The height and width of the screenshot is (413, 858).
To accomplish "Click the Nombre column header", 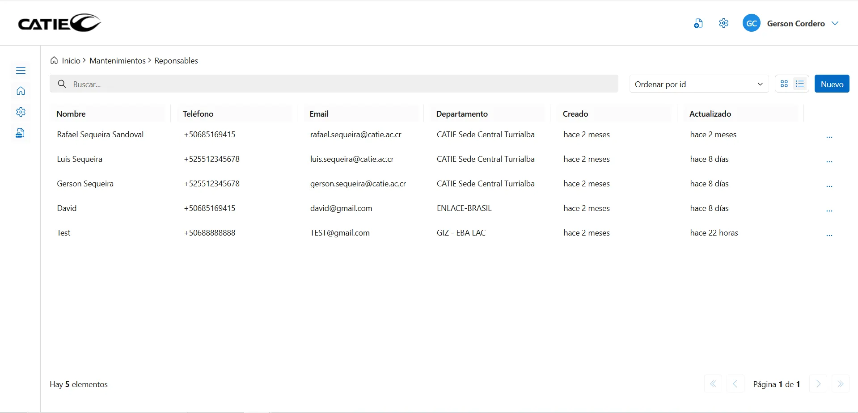I will [71, 114].
